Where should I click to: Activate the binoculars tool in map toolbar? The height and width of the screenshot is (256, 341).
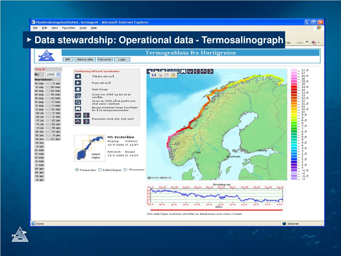[183, 71]
